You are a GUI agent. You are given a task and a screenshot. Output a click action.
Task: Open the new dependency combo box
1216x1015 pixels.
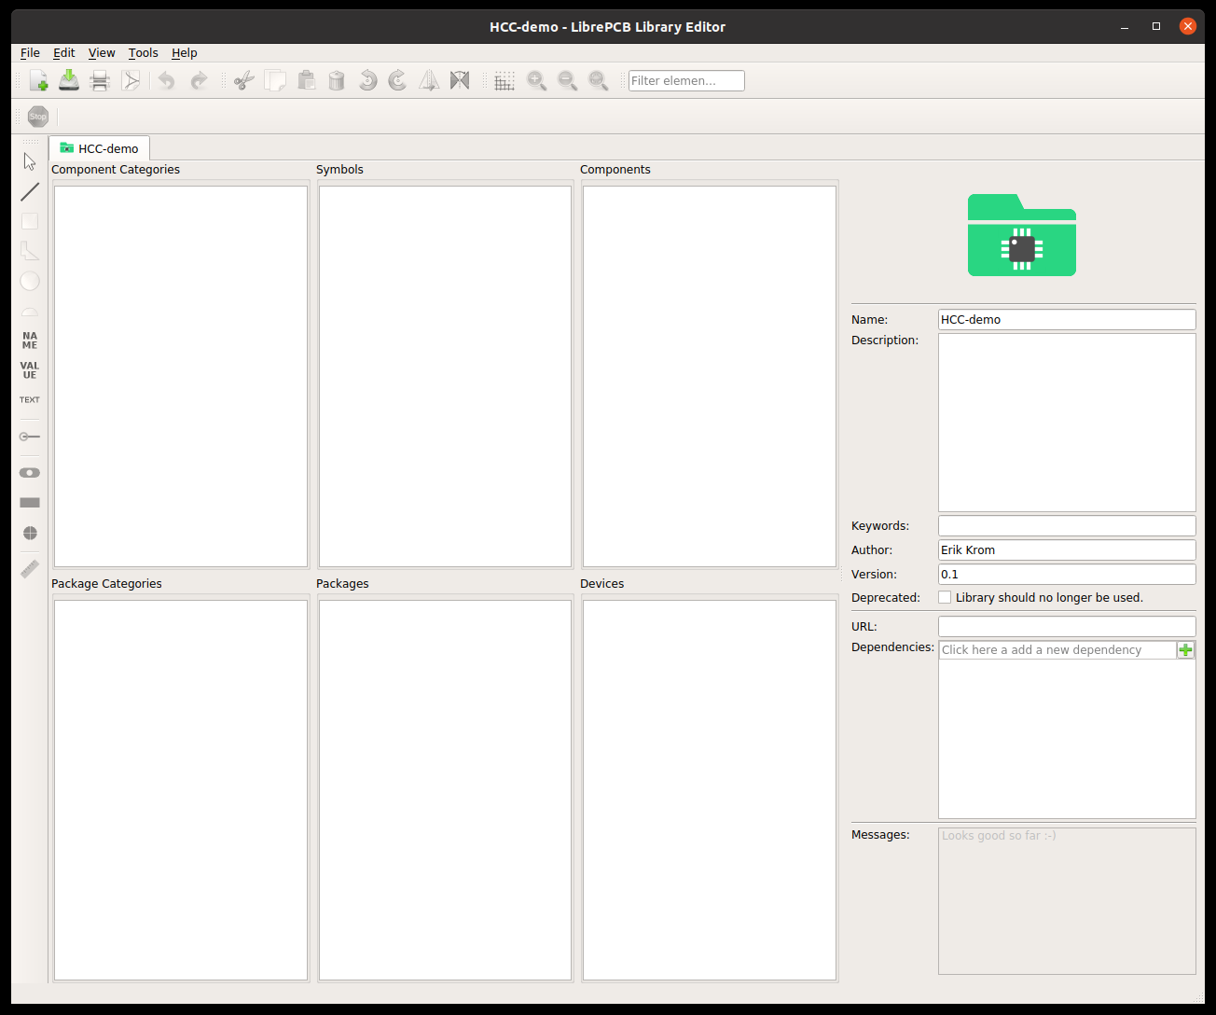1057,650
